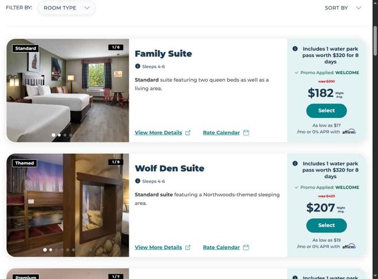
Task: Click water park pass info icon for Wolf Den
Action: click(x=295, y=163)
